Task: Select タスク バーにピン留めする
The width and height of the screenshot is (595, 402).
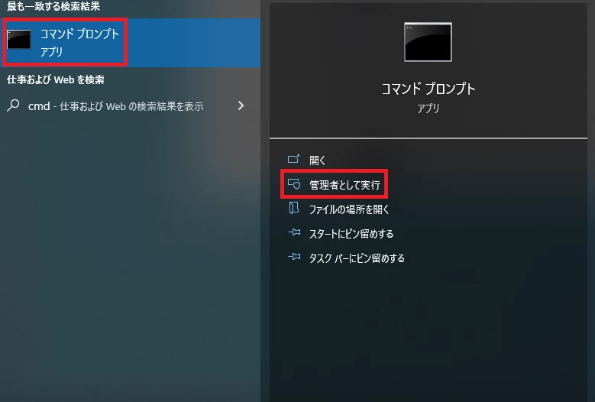Action: 357,258
